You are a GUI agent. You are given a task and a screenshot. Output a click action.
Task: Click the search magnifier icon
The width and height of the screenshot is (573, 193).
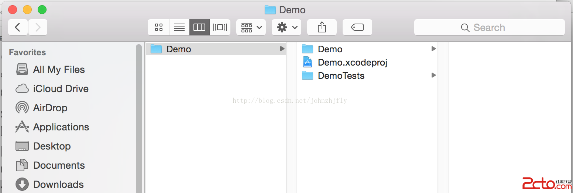[x=465, y=28]
